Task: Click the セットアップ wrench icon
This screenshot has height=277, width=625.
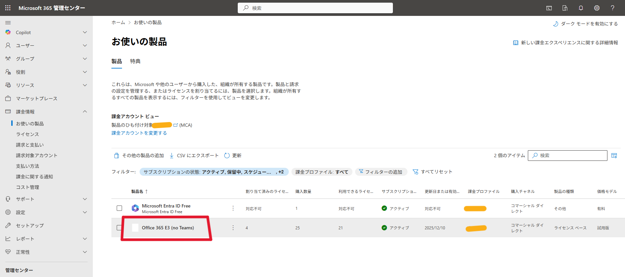Action: tap(8, 225)
